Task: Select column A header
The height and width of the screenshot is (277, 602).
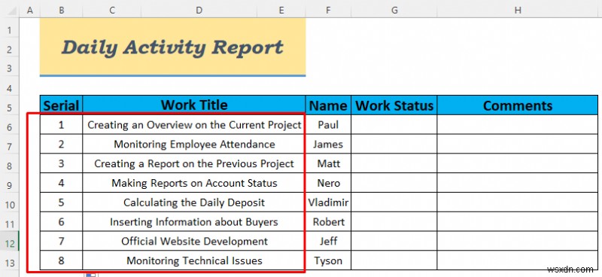Action: click(29, 11)
